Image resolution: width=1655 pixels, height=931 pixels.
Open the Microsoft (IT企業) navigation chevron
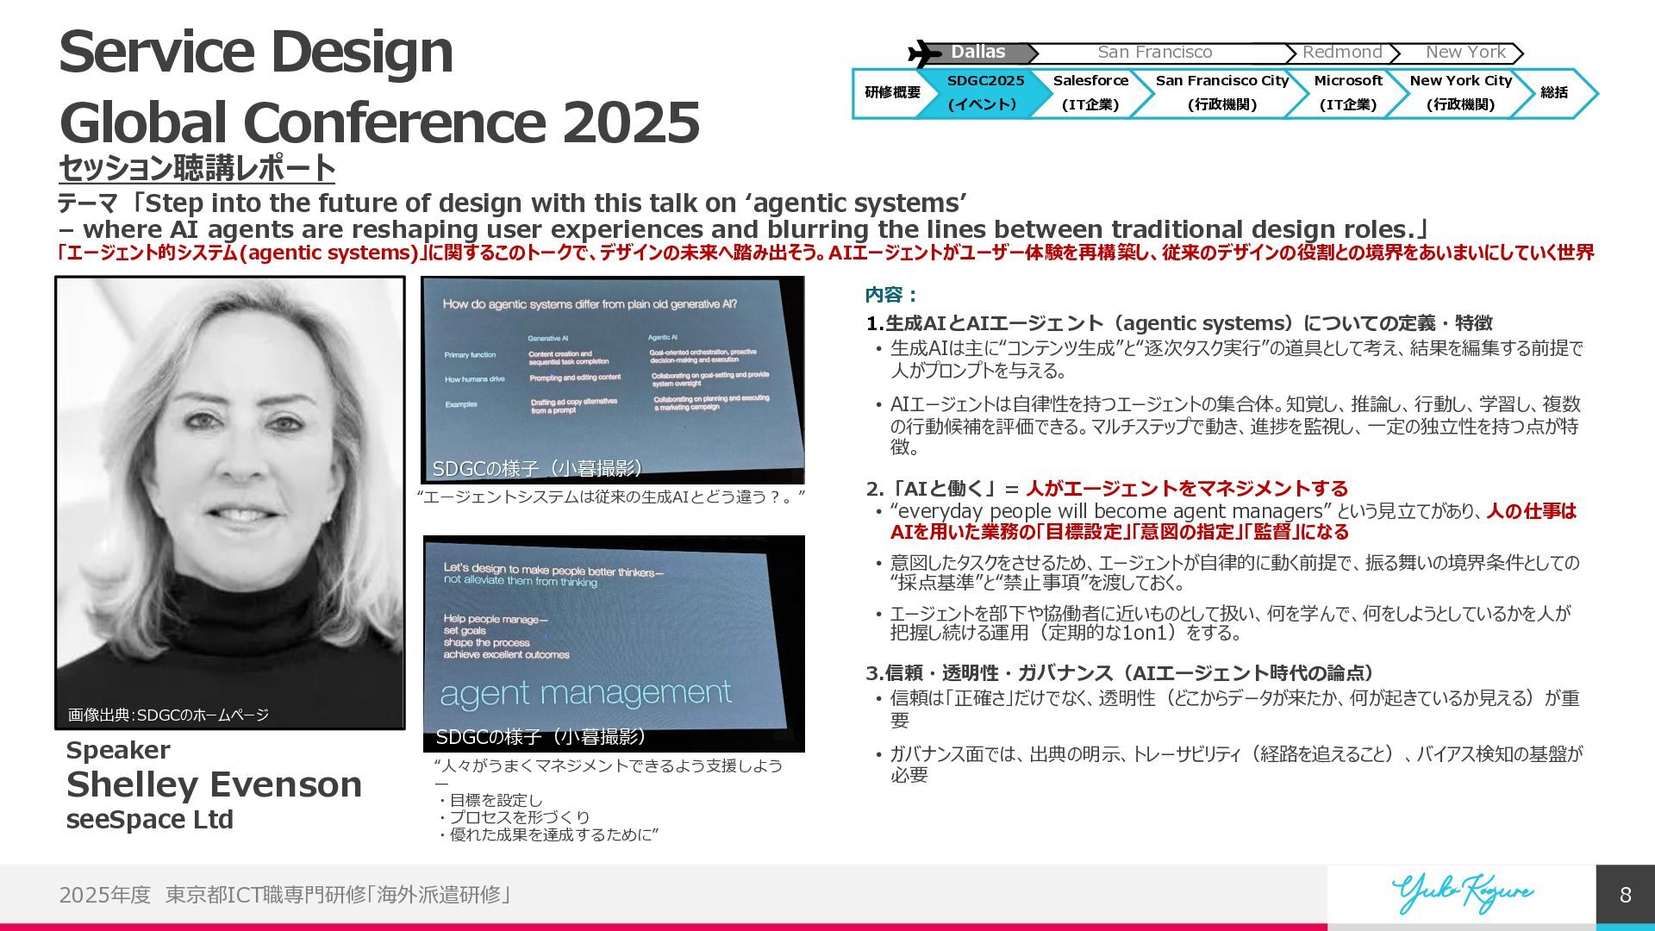click(1347, 93)
